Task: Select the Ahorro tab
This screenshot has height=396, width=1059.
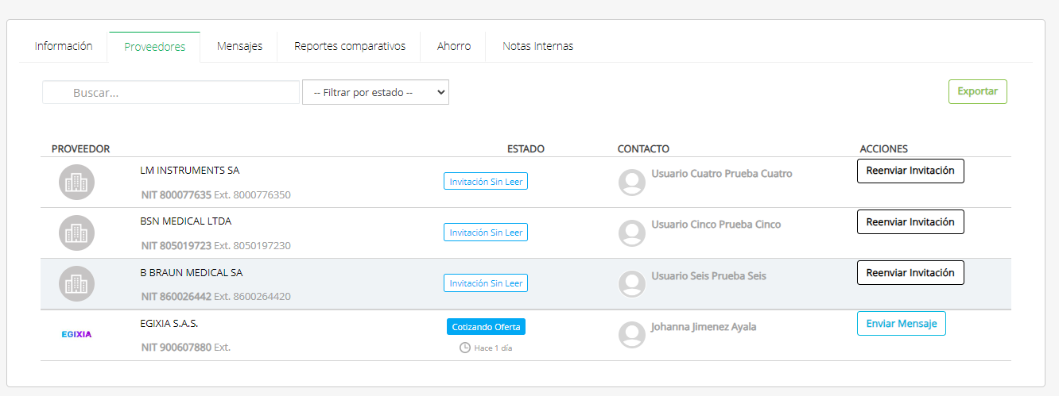Action: pos(454,46)
